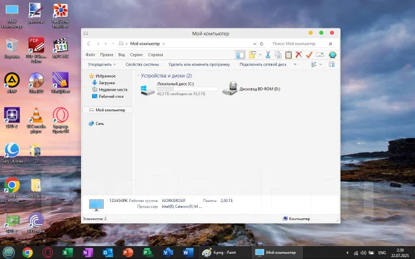Click the orange checkmark Properties icon

[309, 54]
